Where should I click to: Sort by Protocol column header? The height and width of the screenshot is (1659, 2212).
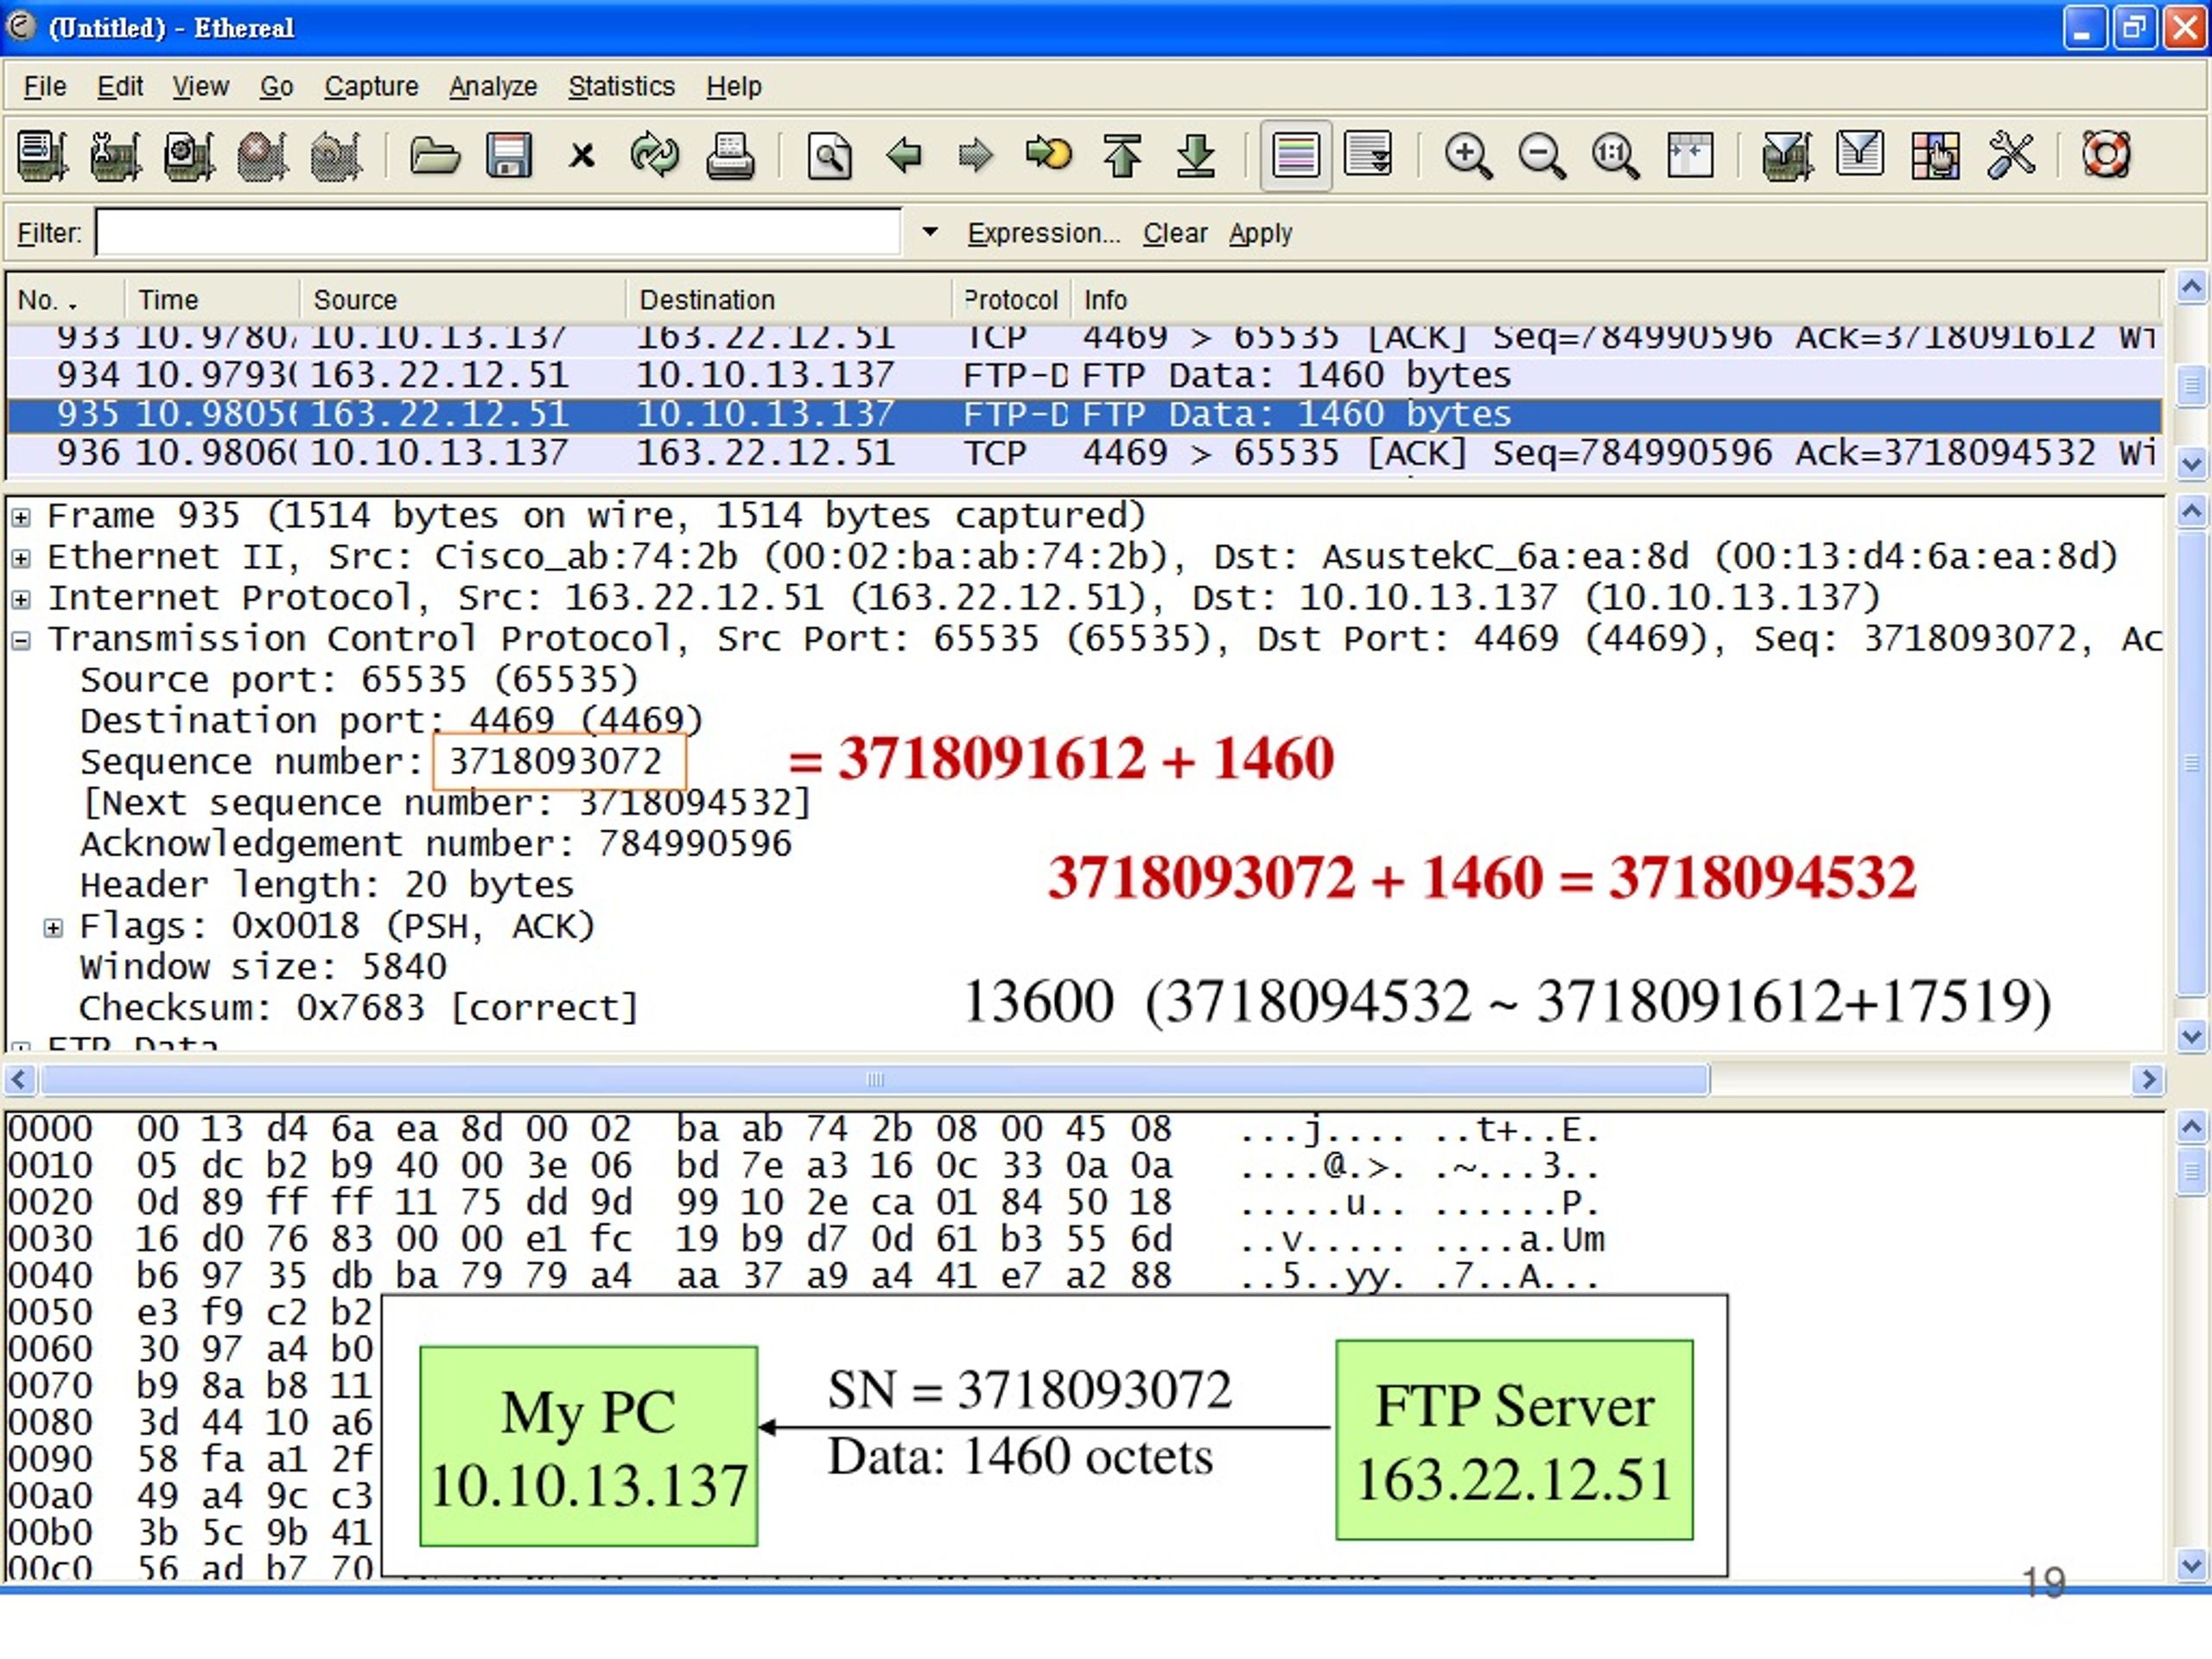click(1012, 300)
